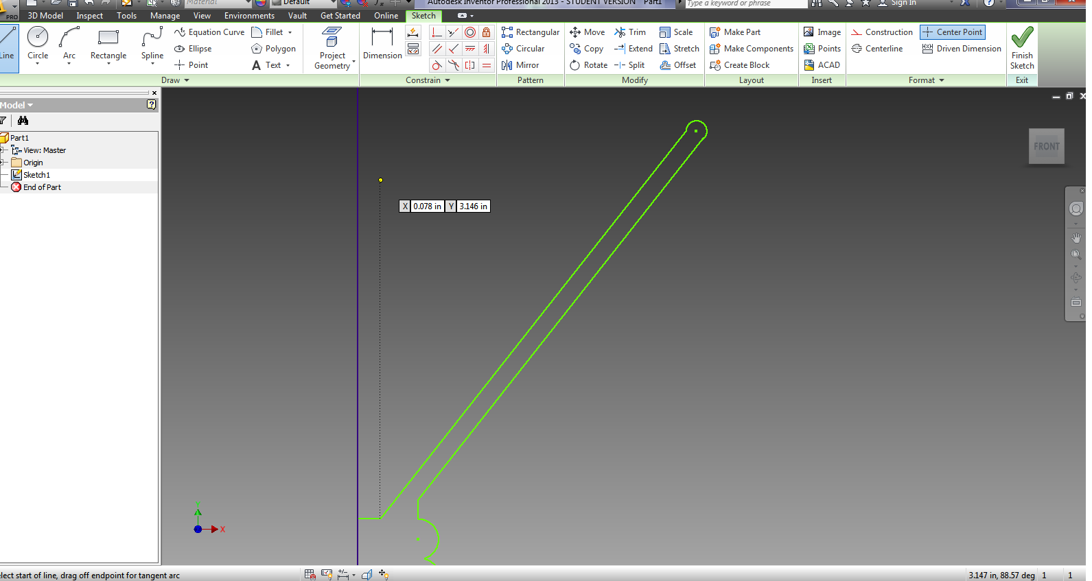Viewport: 1092px width, 581px height.
Task: Toggle show all degrees of freedom in status bar
Action: 384,575
